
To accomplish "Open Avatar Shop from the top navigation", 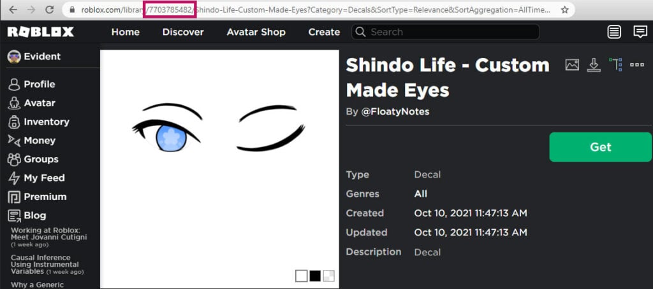I will pyautogui.click(x=256, y=32).
